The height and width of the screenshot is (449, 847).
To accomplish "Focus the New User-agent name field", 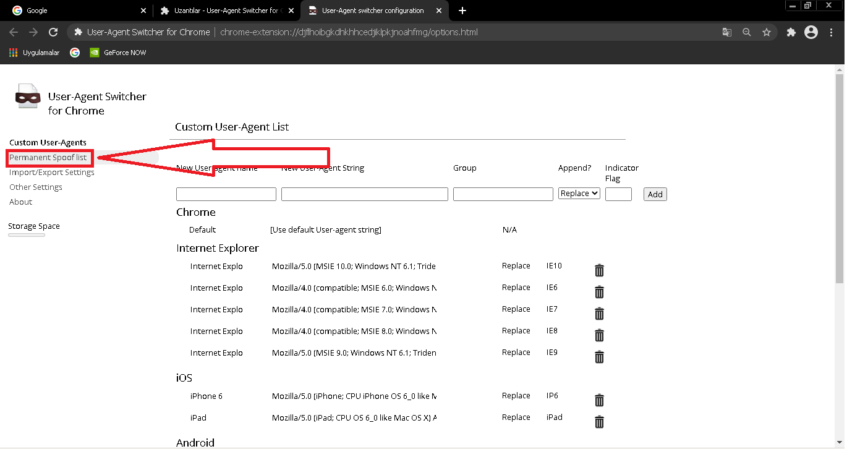I will click(226, 194).
